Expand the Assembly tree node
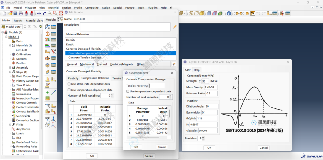Screen dimensions: 323x160 pos(10,68)
